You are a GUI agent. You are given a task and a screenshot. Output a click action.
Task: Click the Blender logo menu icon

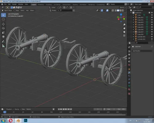coord(2,4)
